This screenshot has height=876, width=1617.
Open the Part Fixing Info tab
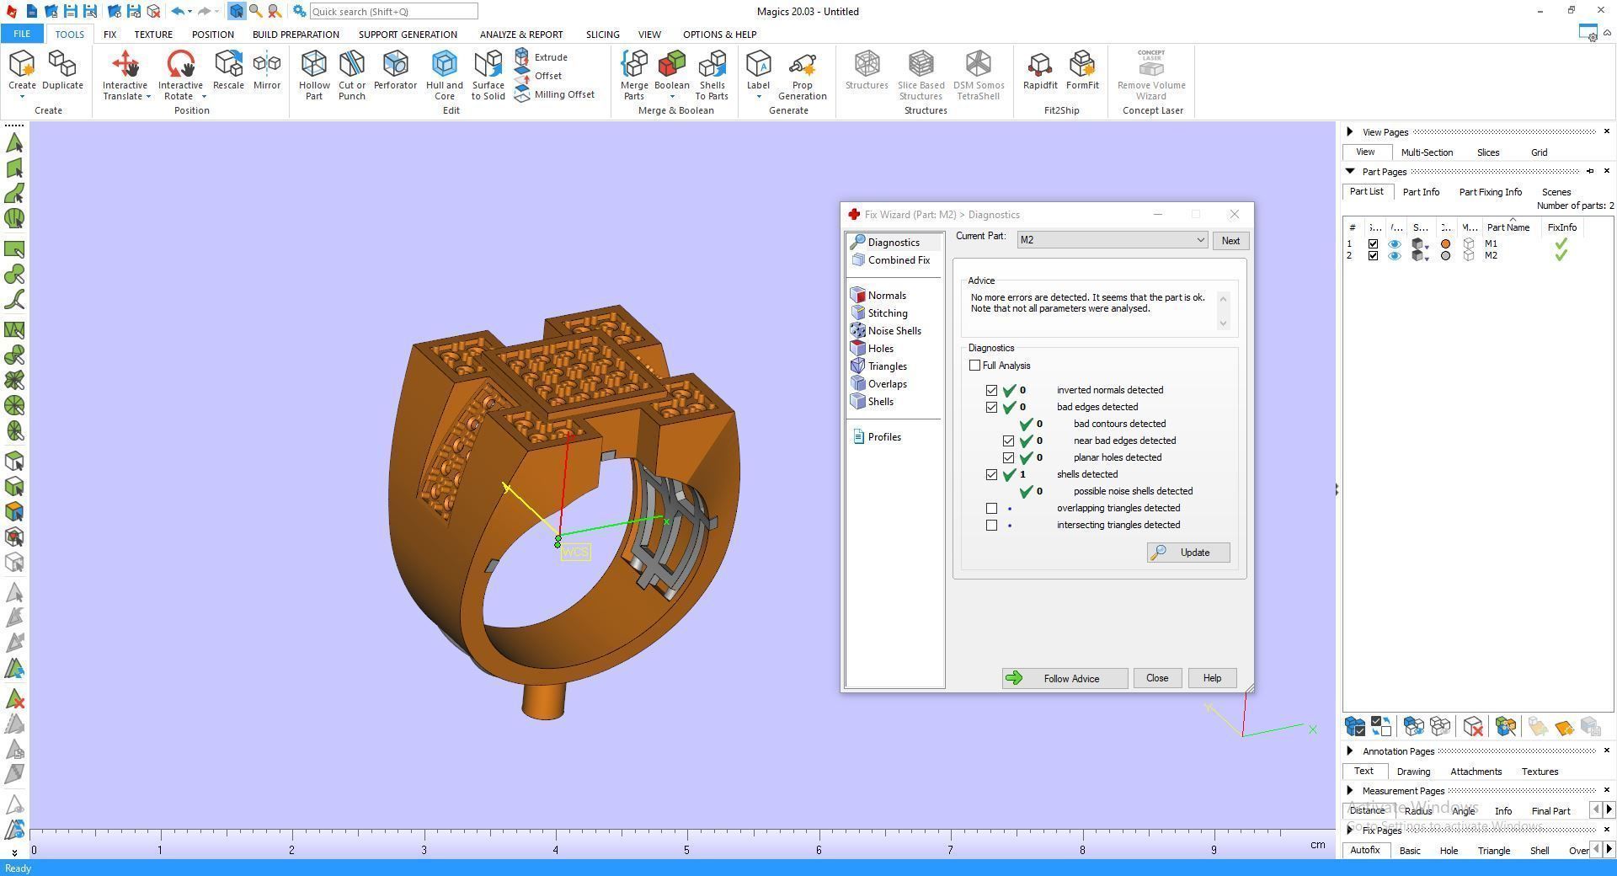pos(1490,192)
